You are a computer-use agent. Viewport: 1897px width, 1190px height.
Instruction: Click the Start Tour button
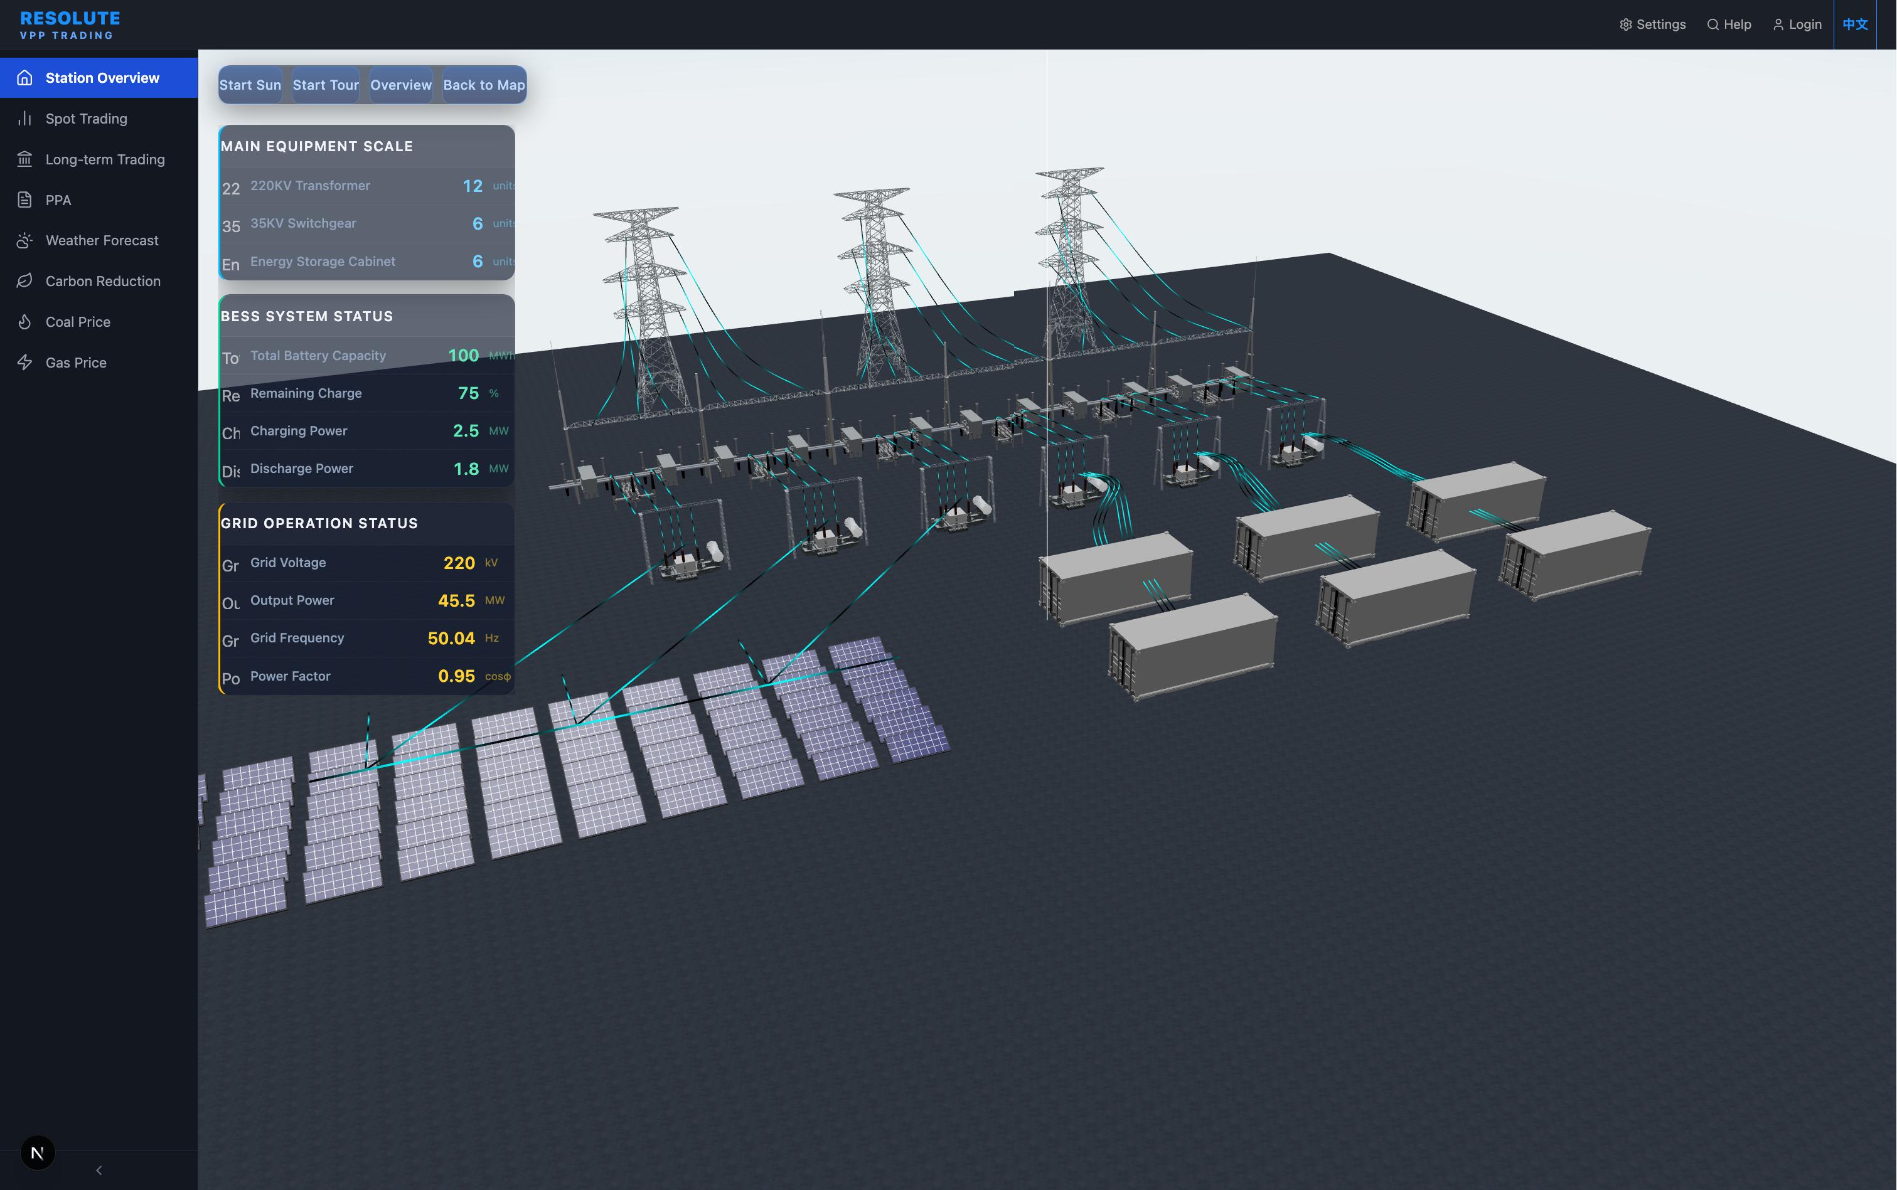[x=326, y=85]
